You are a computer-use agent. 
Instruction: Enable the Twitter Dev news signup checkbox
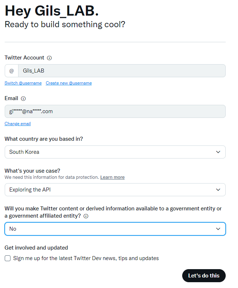click(x=8, y=258)
